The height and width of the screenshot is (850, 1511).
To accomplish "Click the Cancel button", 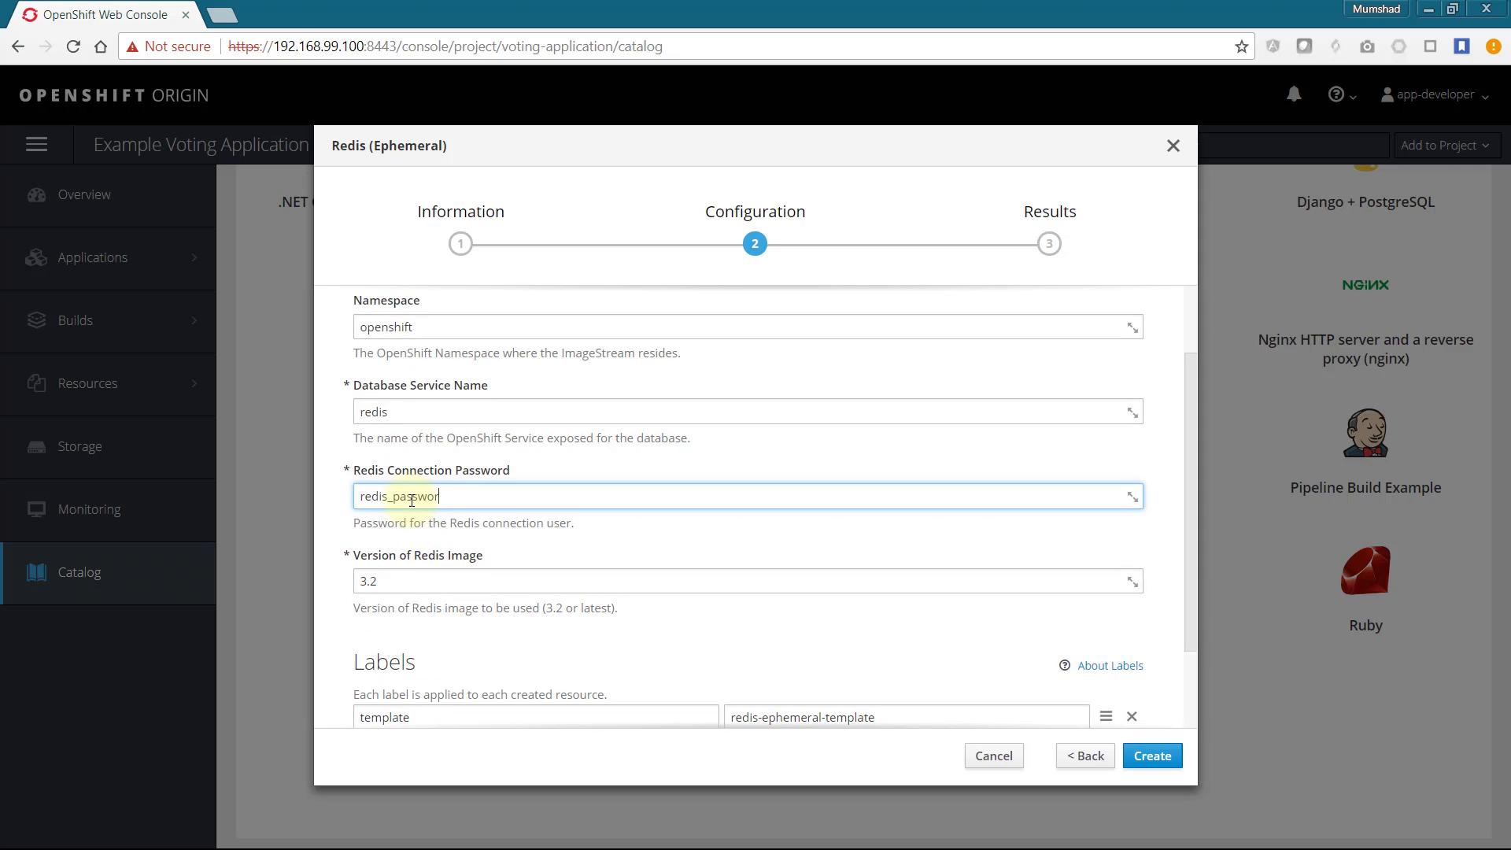I will [994, 756].
